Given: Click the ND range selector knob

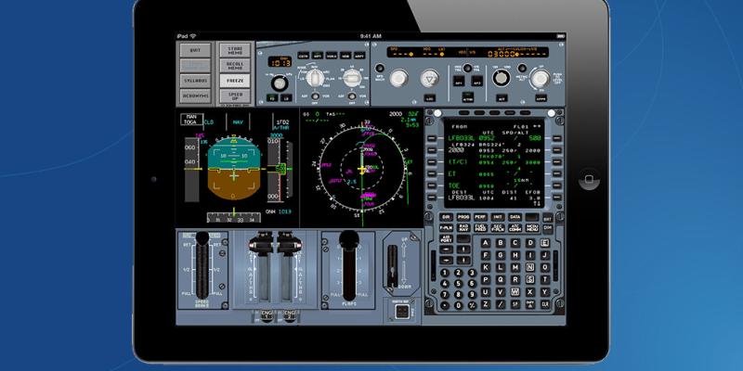Looking at the screenshot, I should 353,78.
